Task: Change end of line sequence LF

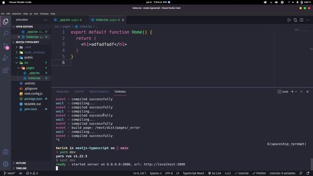Action: 178,173
